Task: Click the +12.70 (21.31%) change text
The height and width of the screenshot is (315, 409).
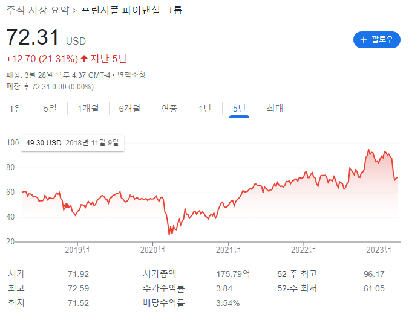Action: [42, 59]
